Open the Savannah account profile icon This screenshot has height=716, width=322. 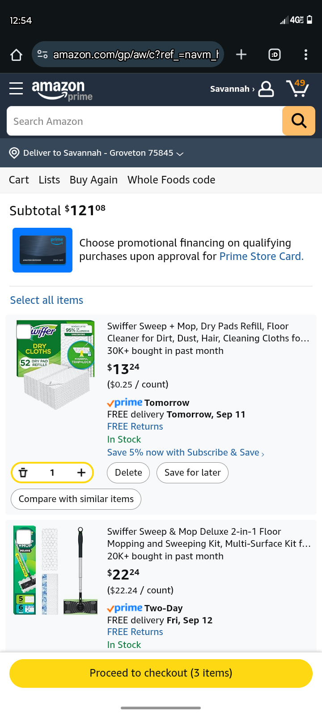pyautogui.click(x=266, y=89)
